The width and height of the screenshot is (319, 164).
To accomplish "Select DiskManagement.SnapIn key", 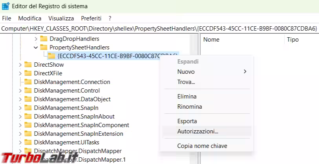I will [x=66, y=108].
